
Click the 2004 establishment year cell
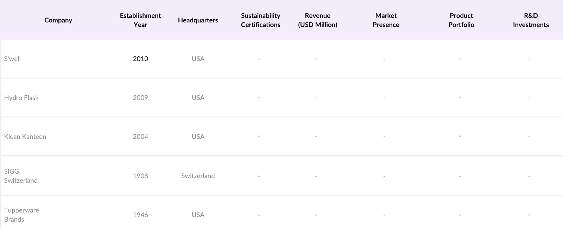click(140, 136)
